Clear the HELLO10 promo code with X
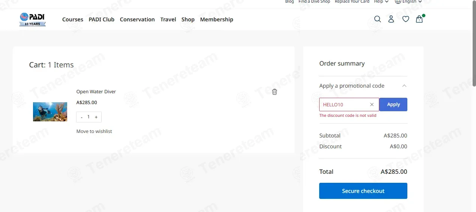 [x=372, y=105]
